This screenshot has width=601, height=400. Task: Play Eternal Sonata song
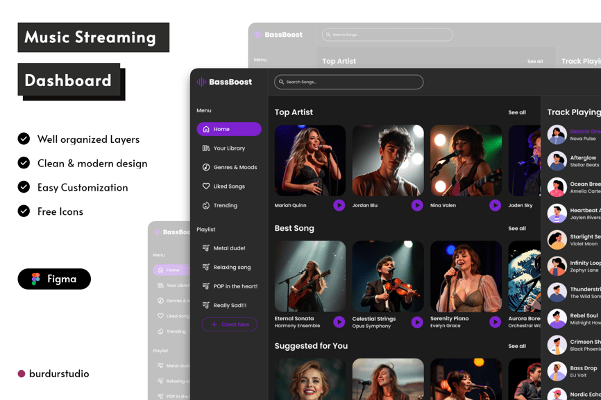[x=339, y=322]
